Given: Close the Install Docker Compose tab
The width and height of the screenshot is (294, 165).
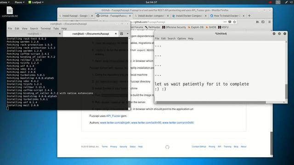Looking at the screenshot, I should [206, 16].
